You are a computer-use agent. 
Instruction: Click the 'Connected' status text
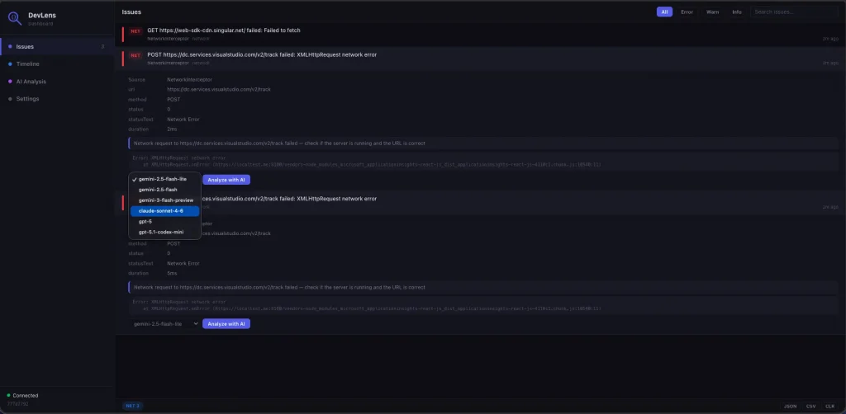click(x=26, y=395)
